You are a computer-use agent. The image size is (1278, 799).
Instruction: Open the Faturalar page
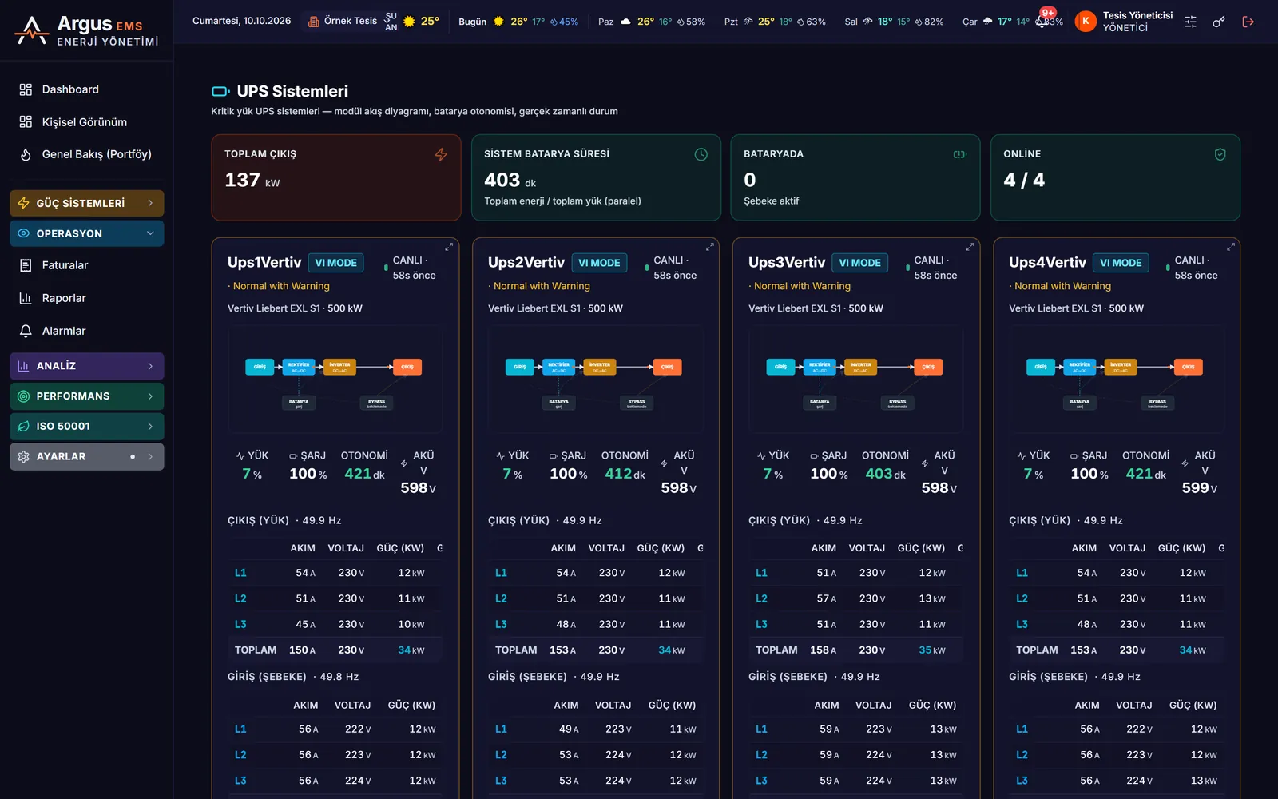[87, 265]
